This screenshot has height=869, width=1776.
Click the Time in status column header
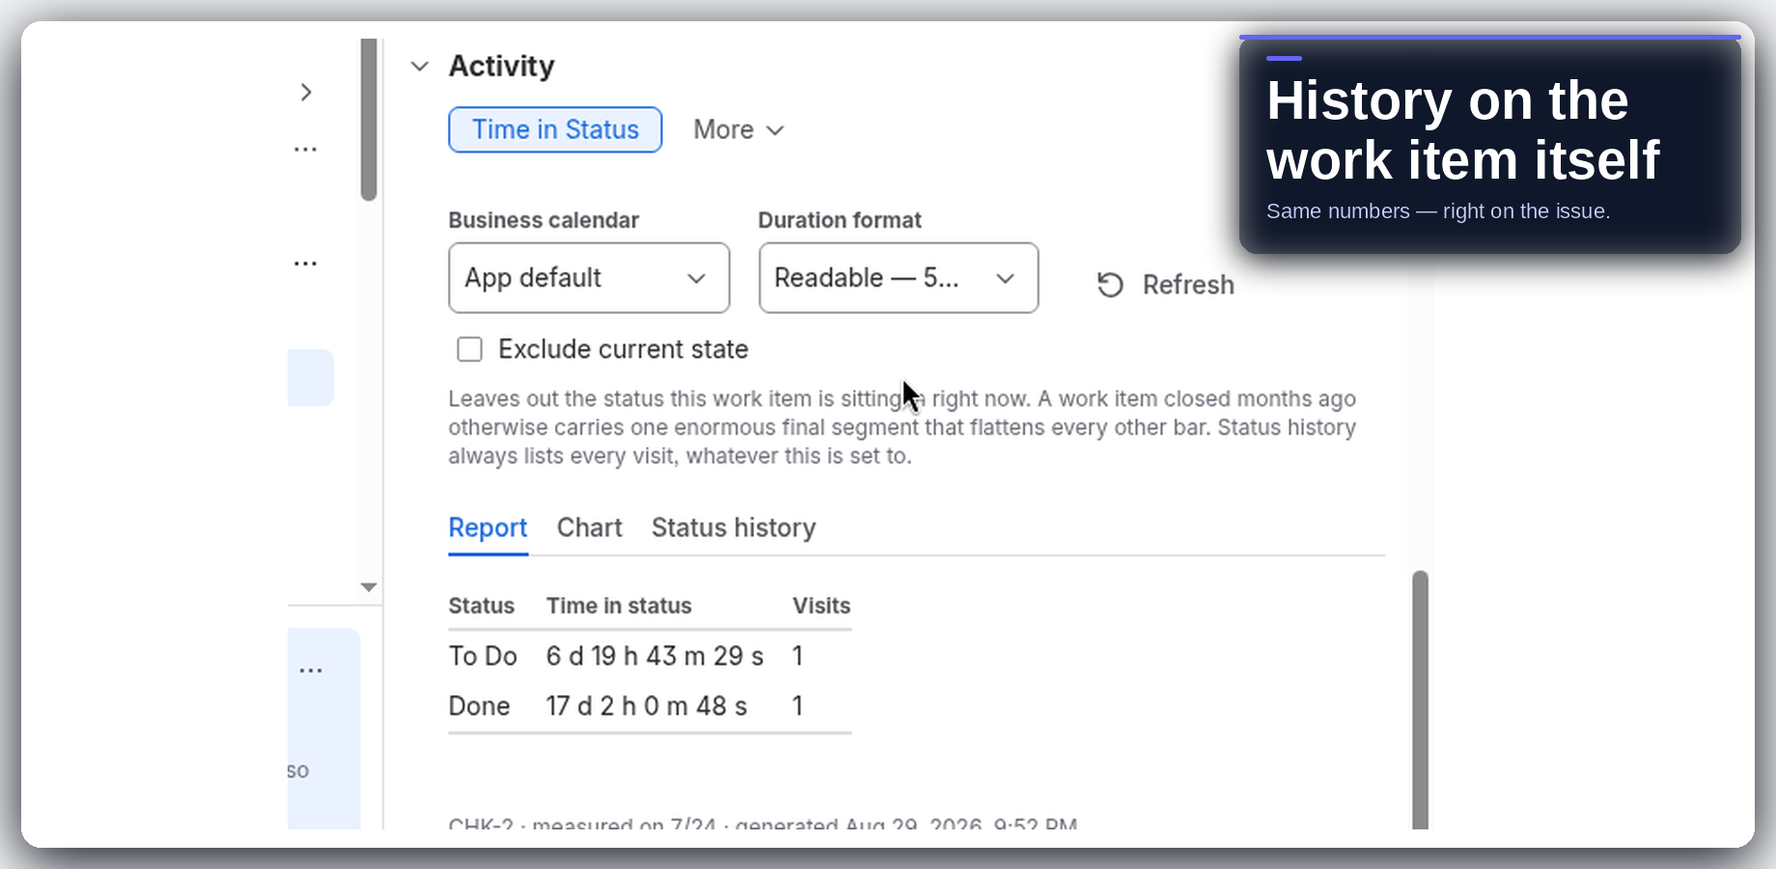619,606
